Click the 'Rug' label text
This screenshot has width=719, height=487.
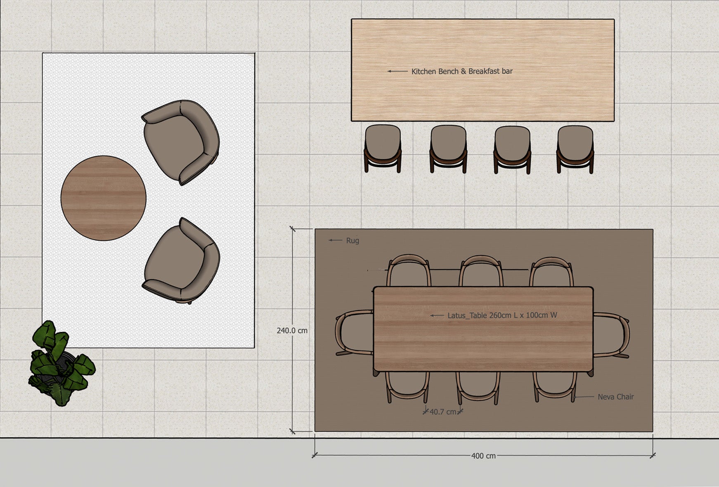[352, 240]
